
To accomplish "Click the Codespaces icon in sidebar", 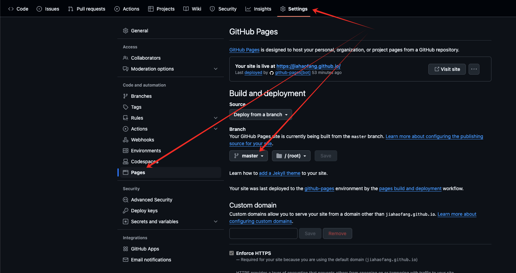I will 126,162.
